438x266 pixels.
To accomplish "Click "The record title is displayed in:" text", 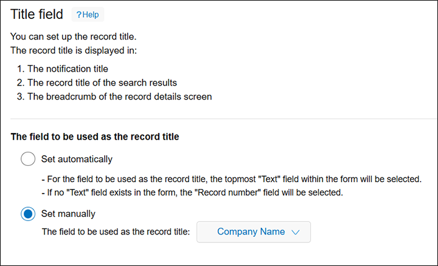I will (74, 50).
